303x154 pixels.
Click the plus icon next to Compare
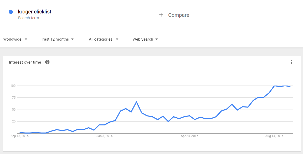[161, 15]
